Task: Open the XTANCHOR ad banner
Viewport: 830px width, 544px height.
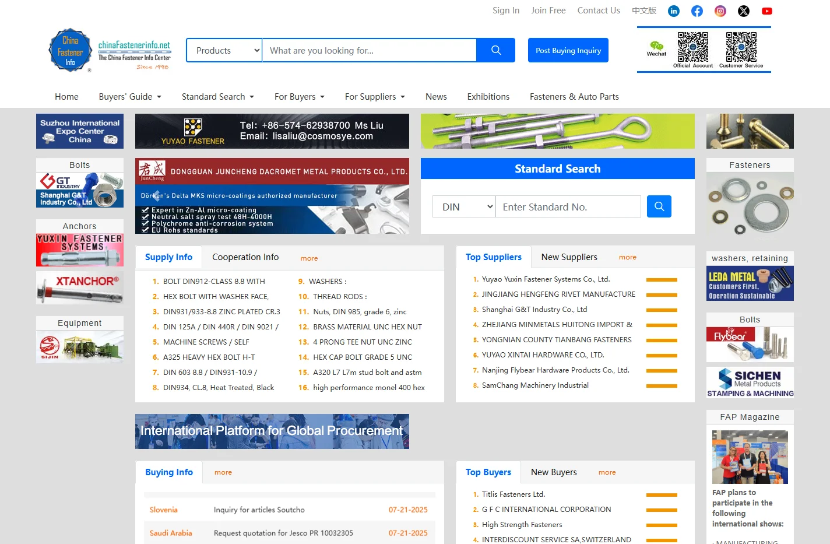Action: (x=80, y=288)
